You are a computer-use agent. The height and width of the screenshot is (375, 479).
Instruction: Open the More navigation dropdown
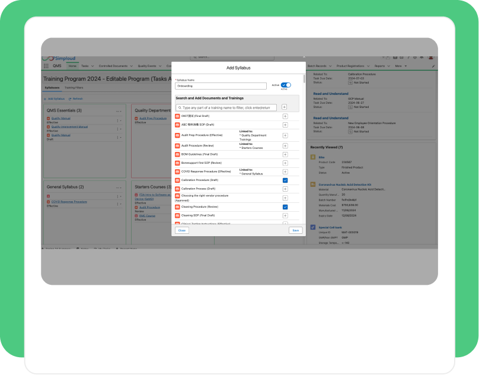click(401, 66)
